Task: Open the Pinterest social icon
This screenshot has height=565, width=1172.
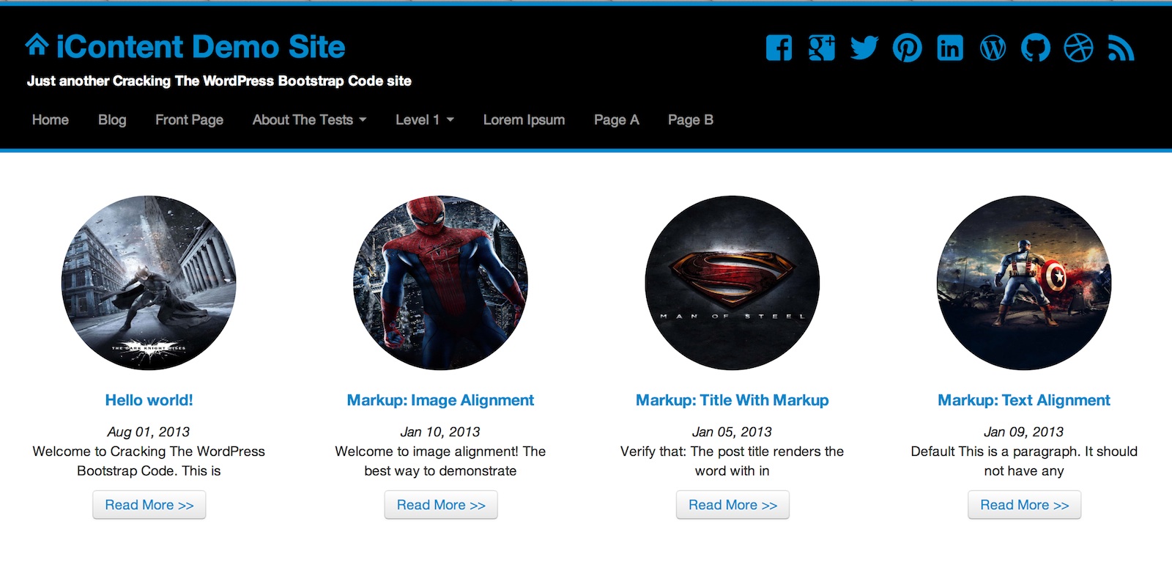Action: click(907, 48)
